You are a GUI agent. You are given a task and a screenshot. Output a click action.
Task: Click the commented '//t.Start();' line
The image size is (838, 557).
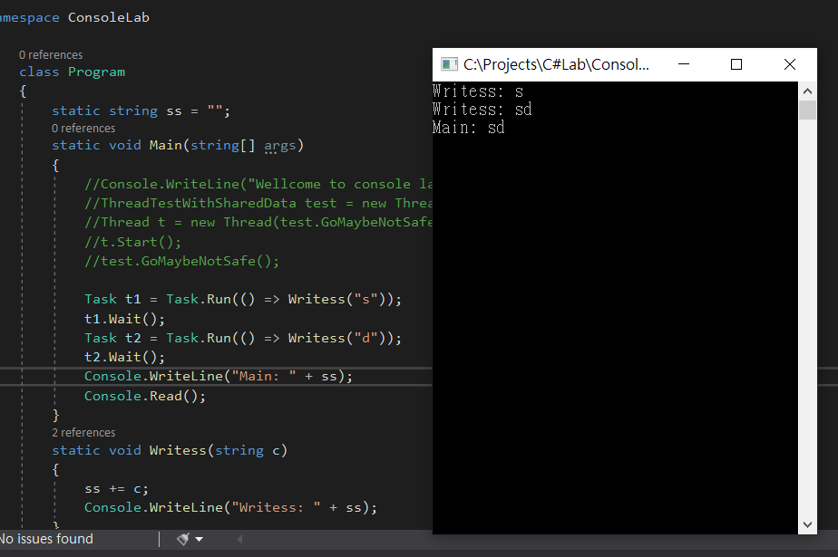[133, 242]
